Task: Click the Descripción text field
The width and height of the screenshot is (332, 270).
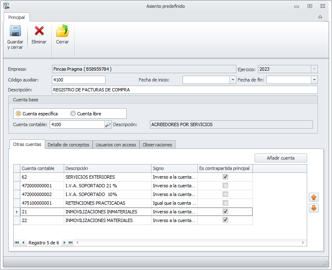Action: tap(184, 90)
